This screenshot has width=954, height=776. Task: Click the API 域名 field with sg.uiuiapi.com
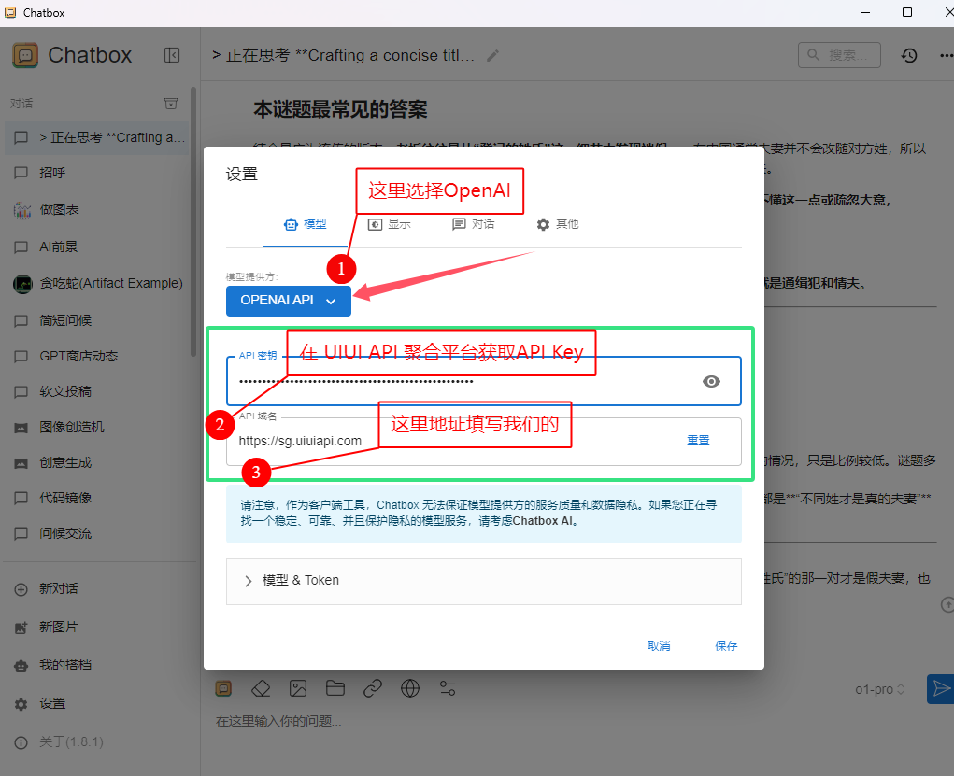coord(484,442)
